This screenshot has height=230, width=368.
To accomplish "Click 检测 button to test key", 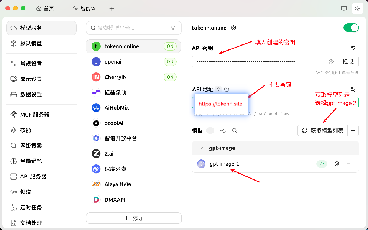I will click(348, 61).
